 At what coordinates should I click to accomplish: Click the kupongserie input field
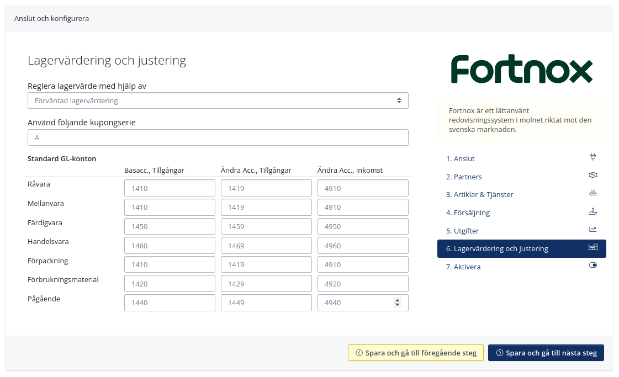pos(218,137)
